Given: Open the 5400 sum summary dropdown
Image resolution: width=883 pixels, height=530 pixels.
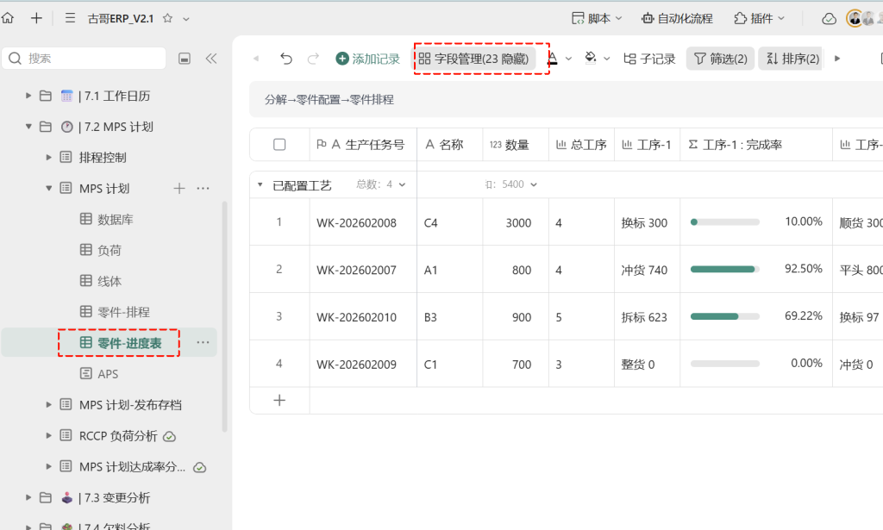Looking at the screenshot, I should click(510, 184).
